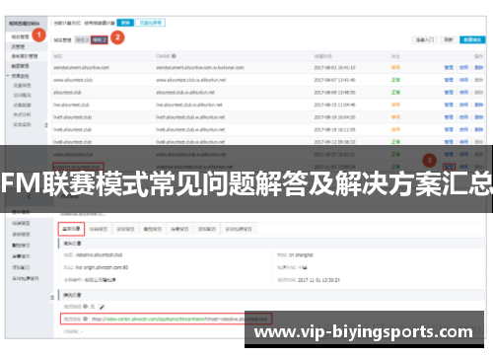Open the last tab in the detail tab row
Screen dimensions: 493x357
[239, 229]
